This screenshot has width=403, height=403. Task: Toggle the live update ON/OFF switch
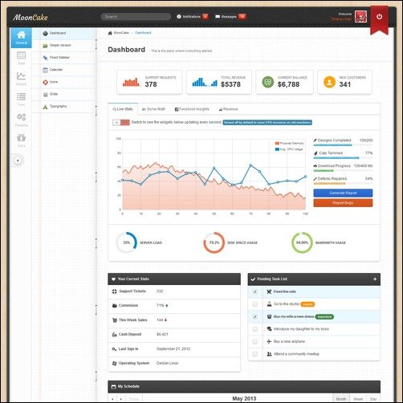click(121, 123)
